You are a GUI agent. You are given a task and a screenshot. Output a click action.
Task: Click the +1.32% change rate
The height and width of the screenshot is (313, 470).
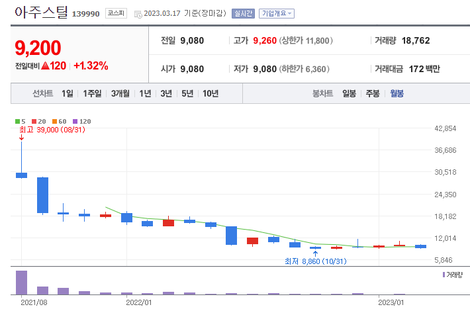(91, 66)
